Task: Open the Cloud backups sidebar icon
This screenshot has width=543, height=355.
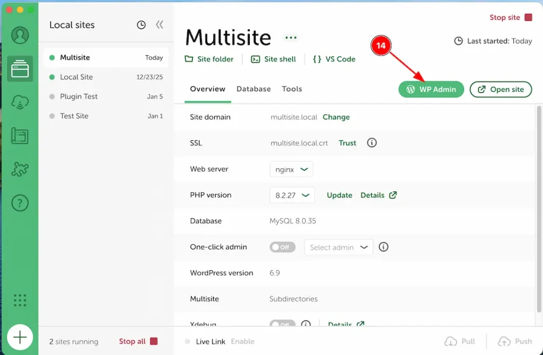Action: [x=20, y=102]
